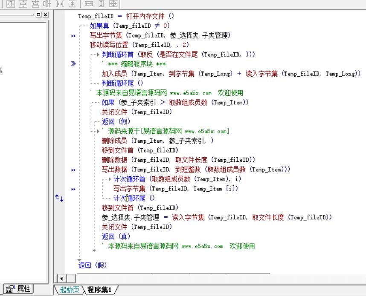Click the center-vertically alignment toolbar icon
This screenshot has height=296, width=366.
(23, 3)
